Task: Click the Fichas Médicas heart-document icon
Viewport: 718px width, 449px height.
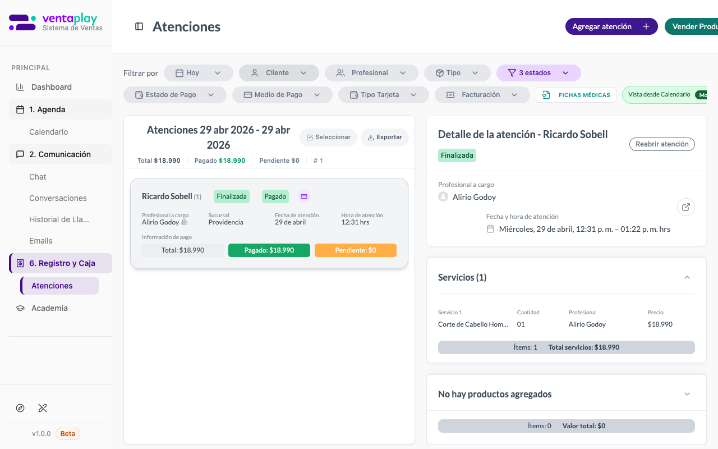Action: pyautogui.click(x=546, y=95)
